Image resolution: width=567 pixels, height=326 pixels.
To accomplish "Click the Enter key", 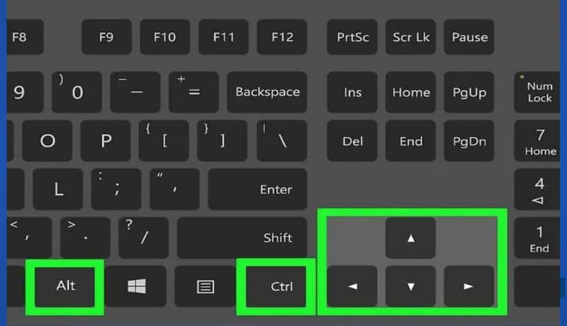I will (x=257, y=189).
